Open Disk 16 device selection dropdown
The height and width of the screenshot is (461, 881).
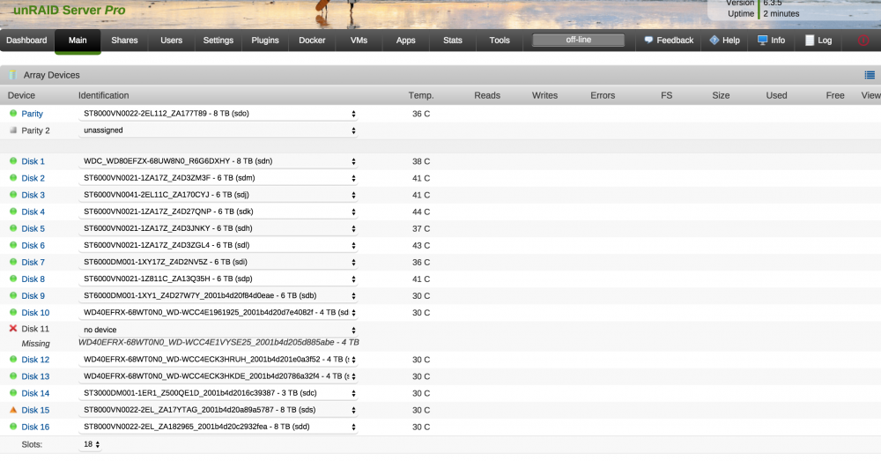(x=218, y=427)
